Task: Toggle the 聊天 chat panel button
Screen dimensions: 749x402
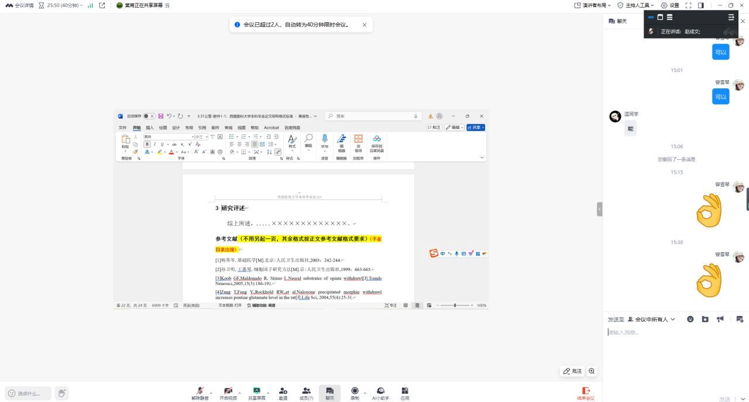Action: (x=329, y=393)
